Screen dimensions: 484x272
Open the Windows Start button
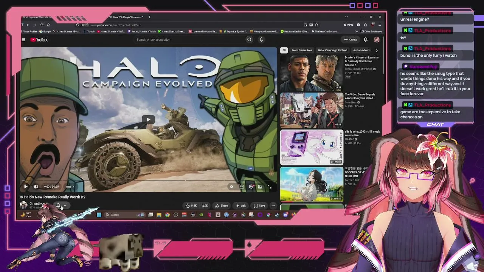99,215
